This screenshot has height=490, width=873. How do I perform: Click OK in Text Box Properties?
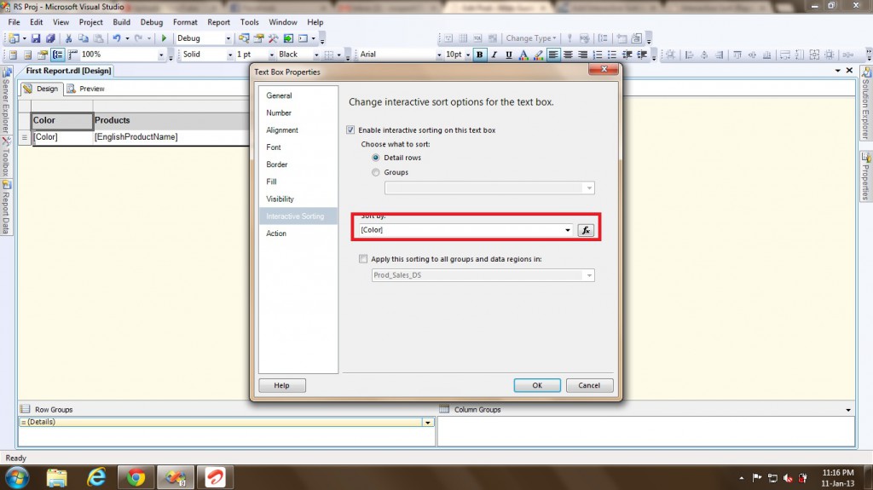click(537, 385)
